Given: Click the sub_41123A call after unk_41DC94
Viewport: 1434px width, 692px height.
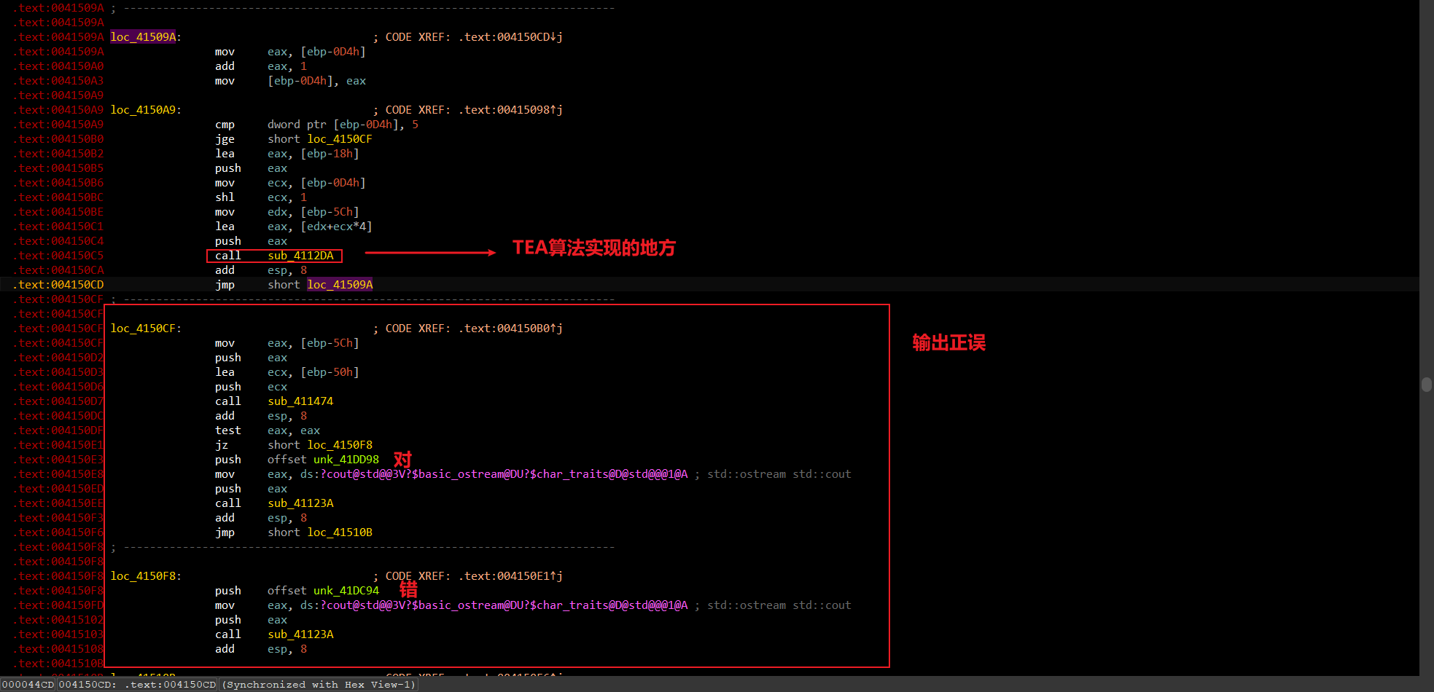Looking at the screenshot, I should (300, 634).
